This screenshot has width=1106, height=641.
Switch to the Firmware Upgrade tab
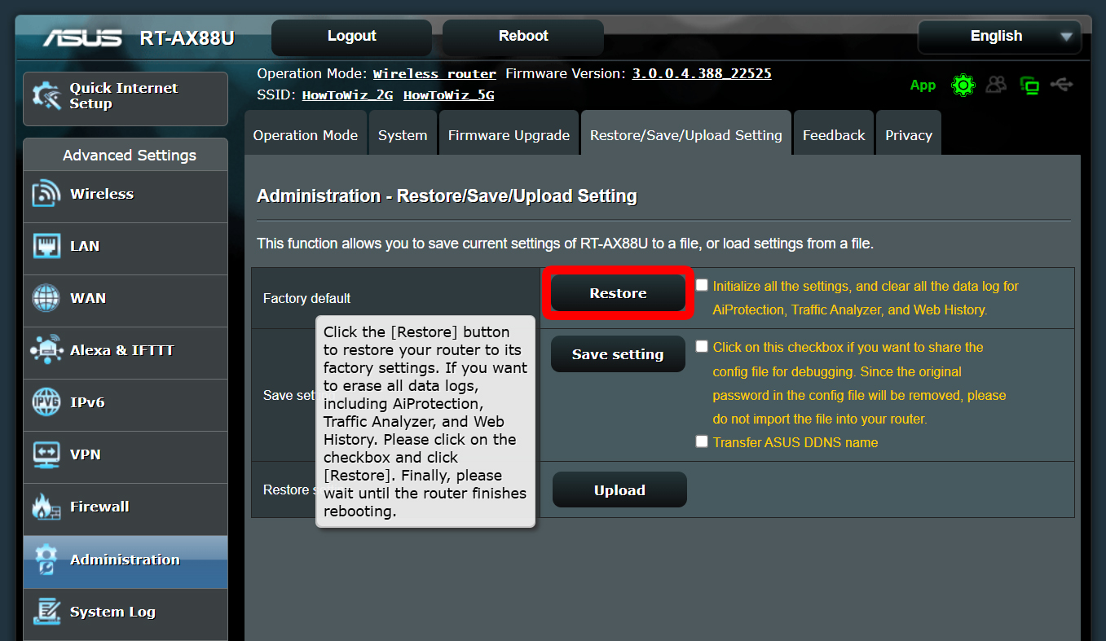[x=509, y=135]
